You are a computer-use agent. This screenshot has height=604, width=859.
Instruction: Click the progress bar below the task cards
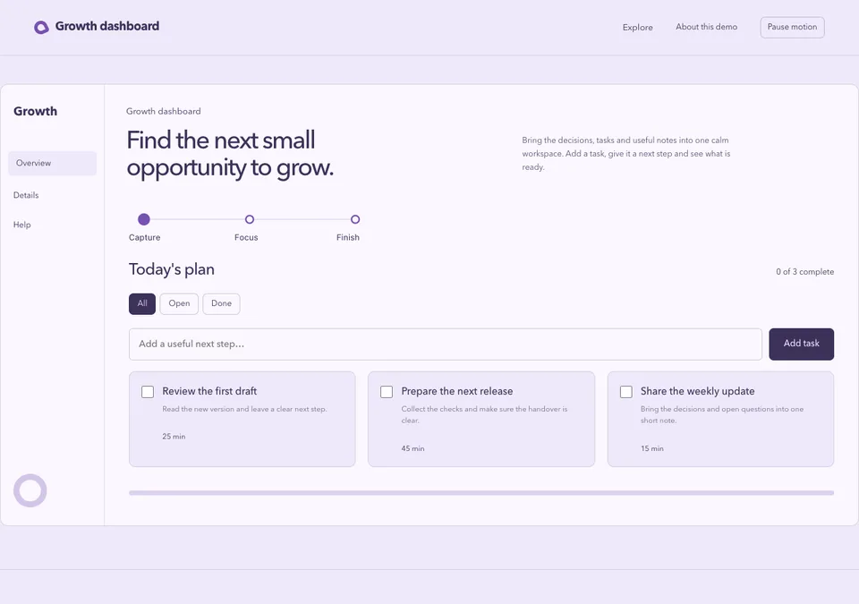(x=481, y=493)
